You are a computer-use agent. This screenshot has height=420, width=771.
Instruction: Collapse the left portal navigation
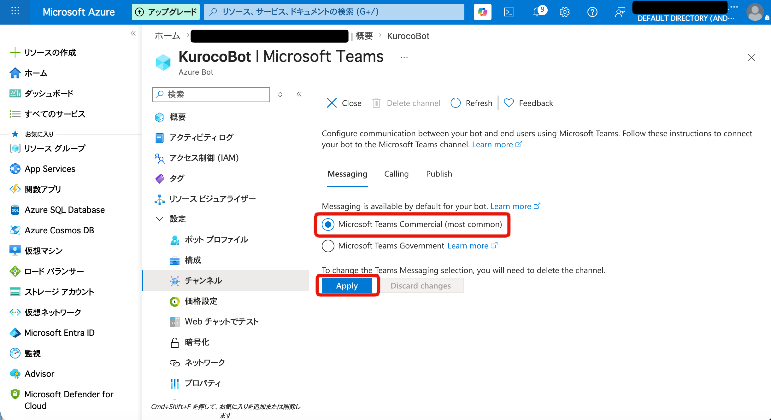click(x=133, y=33)
